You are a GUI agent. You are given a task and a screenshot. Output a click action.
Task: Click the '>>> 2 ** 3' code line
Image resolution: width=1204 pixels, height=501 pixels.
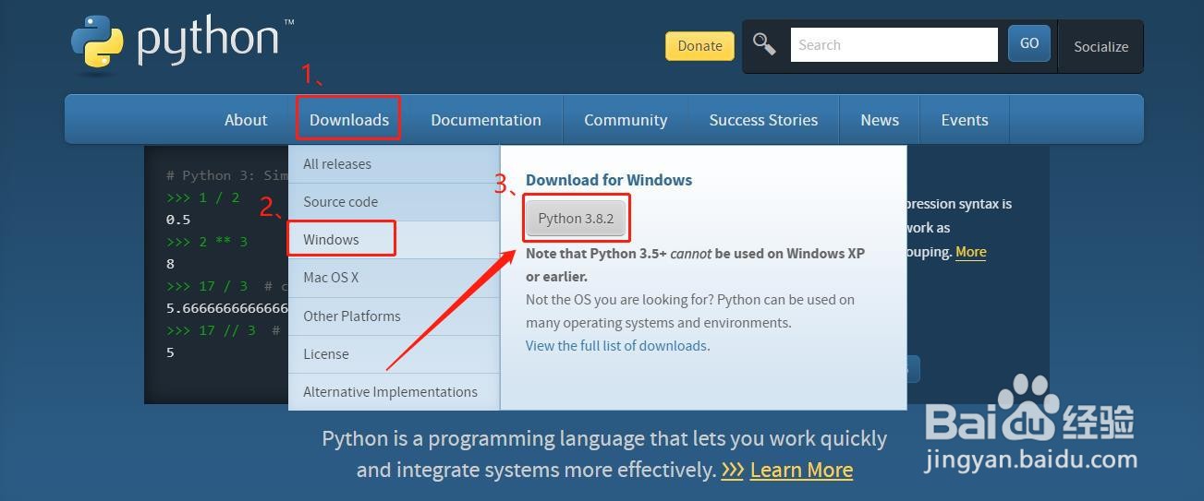click(207, 242)
